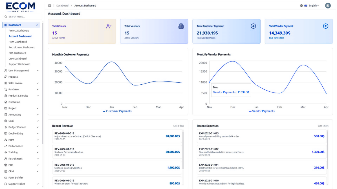This screenshot has width=337, height=189.
Task: Expand the HRM menu
Action: coord(38,140)
